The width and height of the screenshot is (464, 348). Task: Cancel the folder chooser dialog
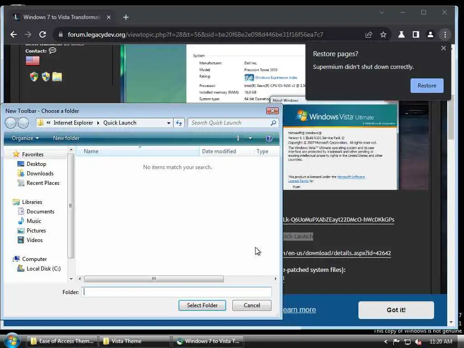[x=252, y=305]
